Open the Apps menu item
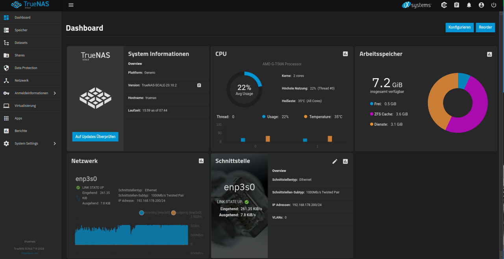The image size is (504, 259). coord(31,118)
